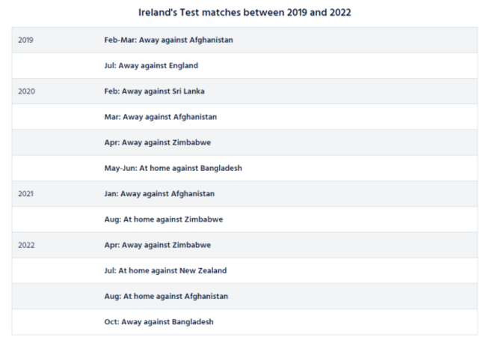
Task: Click Mar: Away against Afghanistan entry
Action: (161, 117)
